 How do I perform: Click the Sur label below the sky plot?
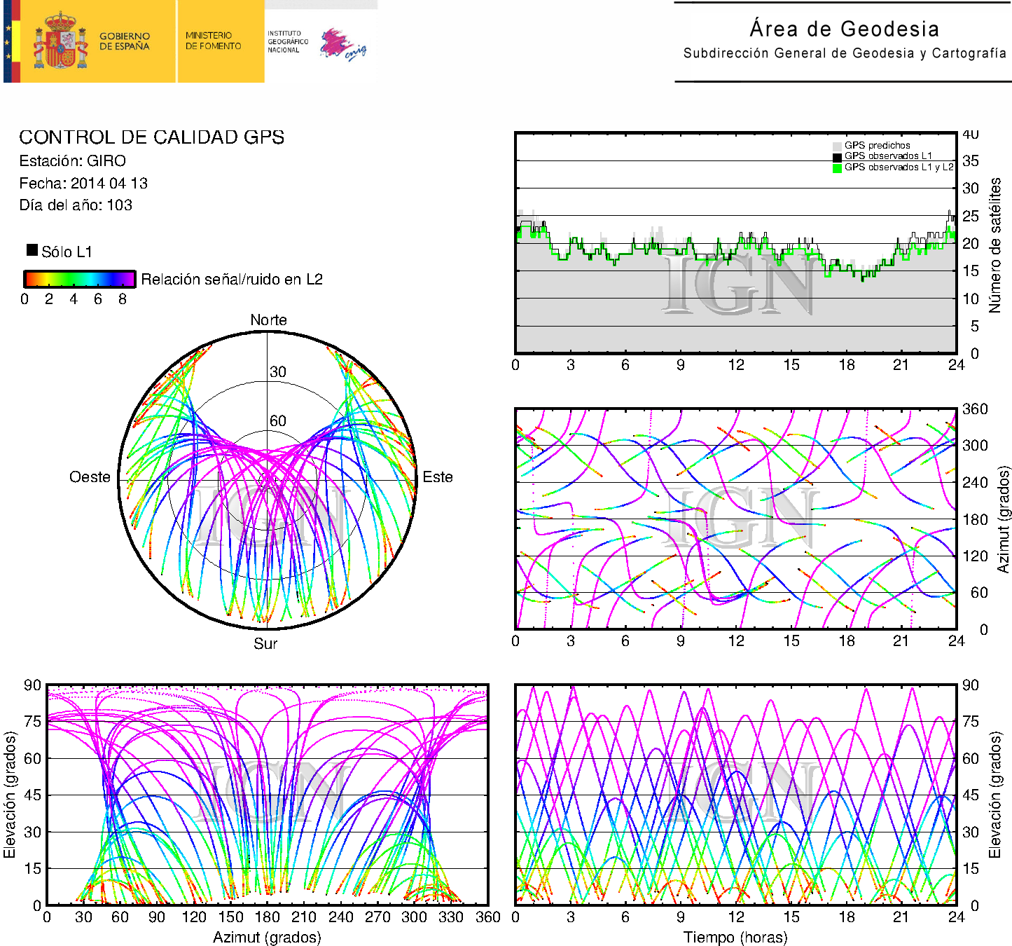point(265,643)
